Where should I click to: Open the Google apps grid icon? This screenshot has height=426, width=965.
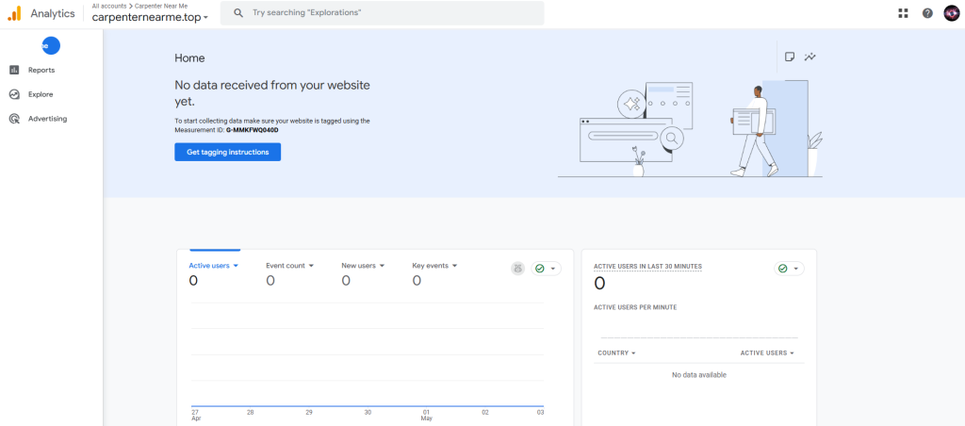903,13
